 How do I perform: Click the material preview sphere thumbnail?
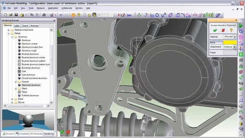point(28,120)
